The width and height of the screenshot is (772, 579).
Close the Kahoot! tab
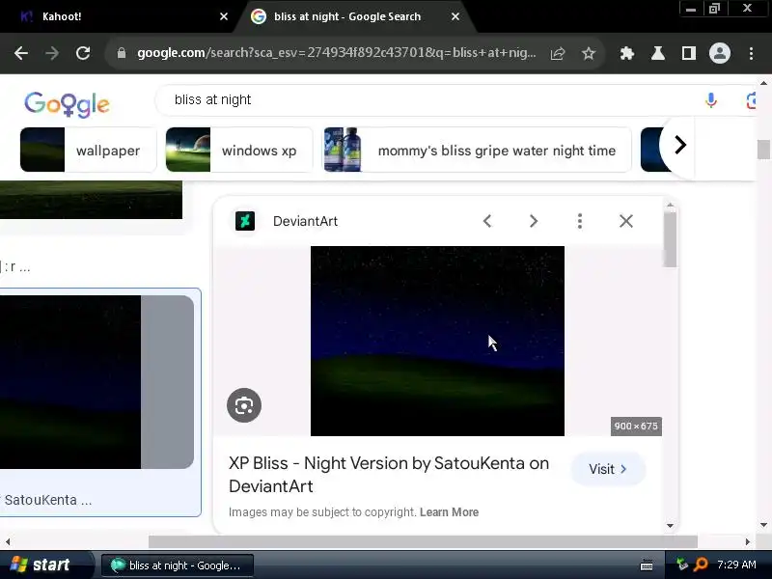224,16
